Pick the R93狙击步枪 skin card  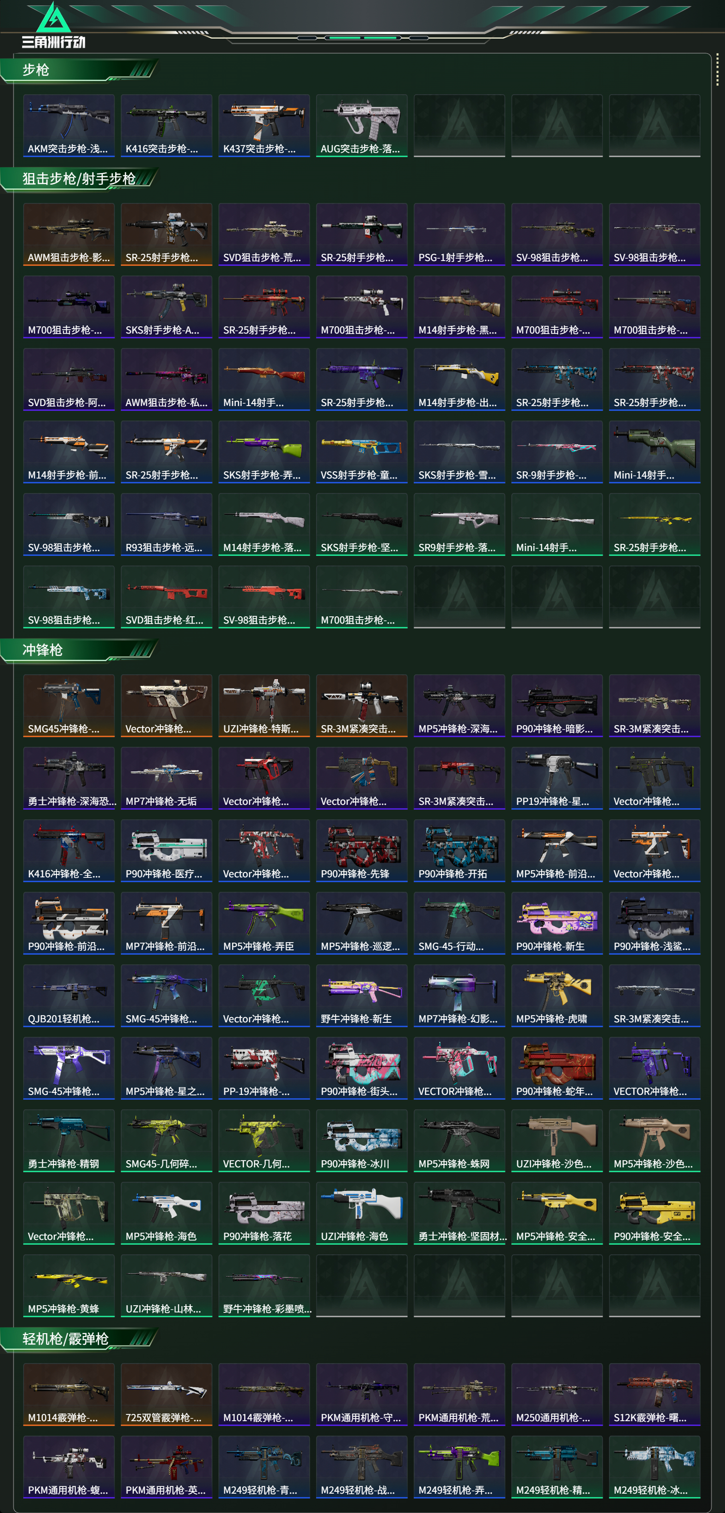tap(166, 524)
